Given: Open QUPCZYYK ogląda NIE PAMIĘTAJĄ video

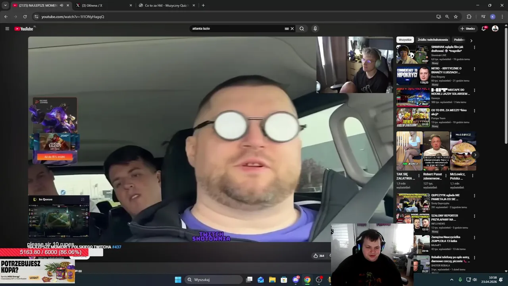Looking at the screenshot, I should [x=413, y=203].
